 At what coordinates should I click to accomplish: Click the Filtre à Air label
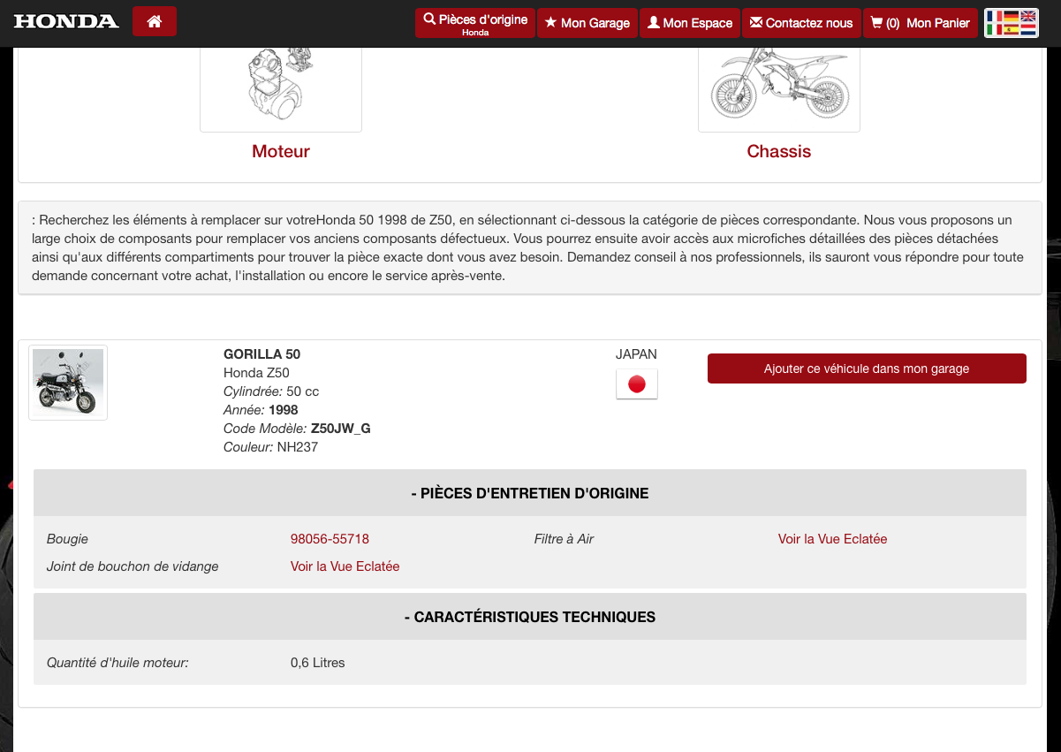564,539
